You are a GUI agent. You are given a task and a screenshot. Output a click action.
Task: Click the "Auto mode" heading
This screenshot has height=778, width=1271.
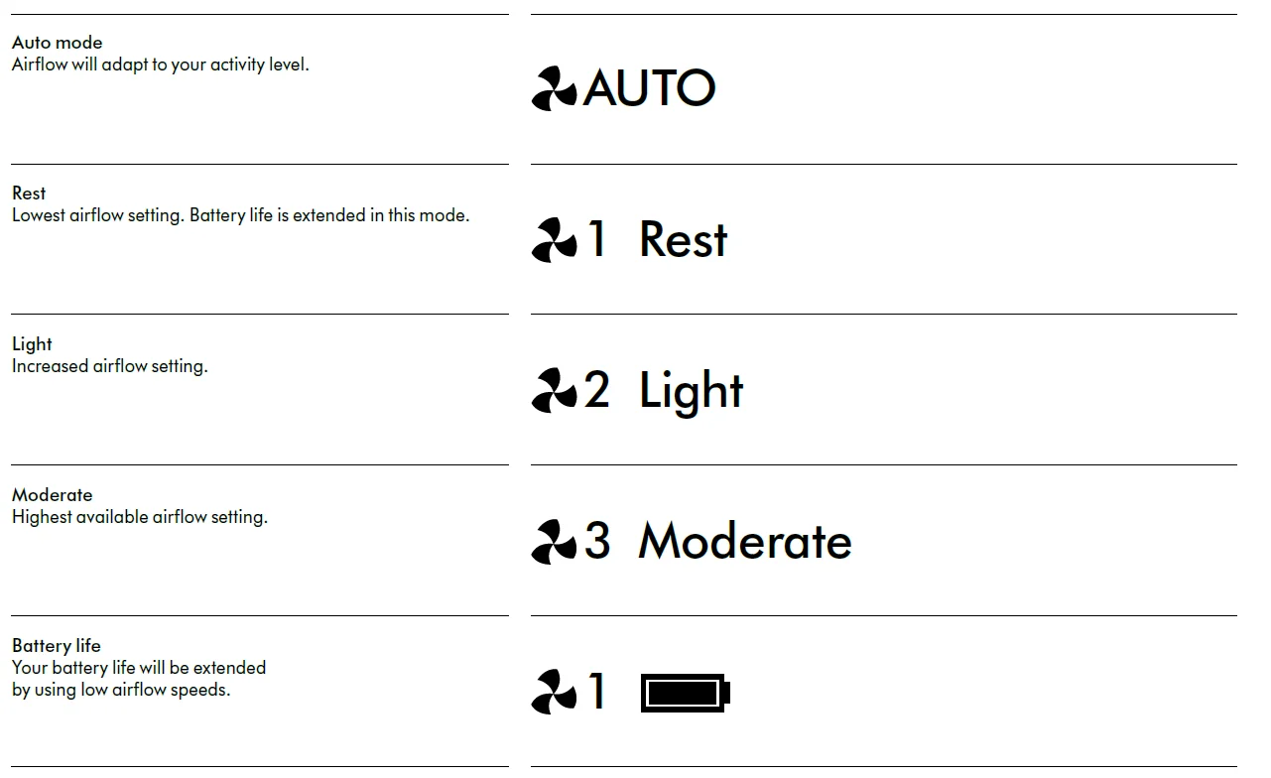point(57,43)
